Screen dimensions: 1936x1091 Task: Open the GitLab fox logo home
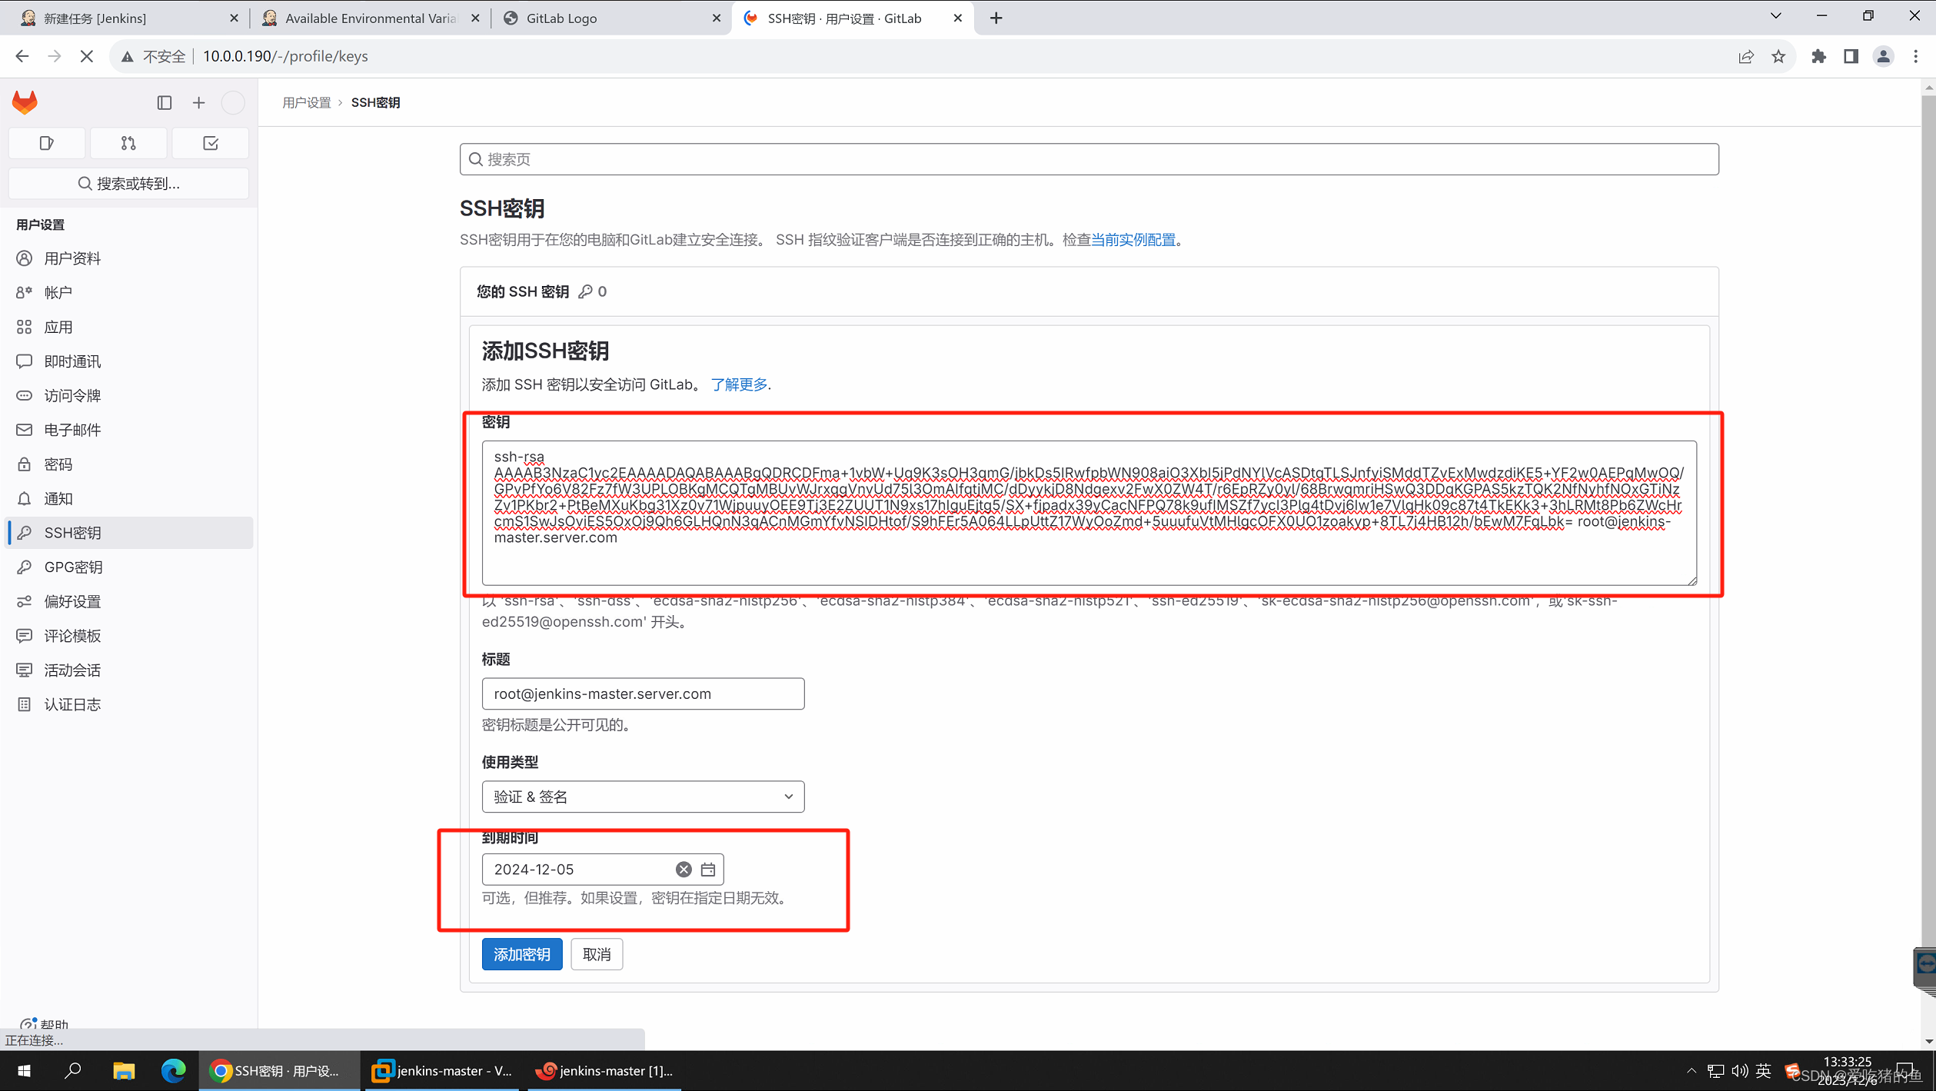[x=25, y=102]
